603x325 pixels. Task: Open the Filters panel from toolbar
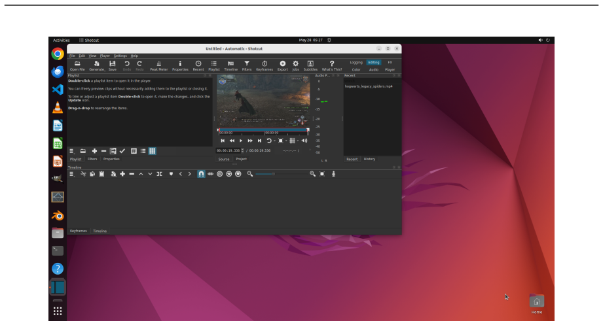pyautogui.click(x=247, y=65)
